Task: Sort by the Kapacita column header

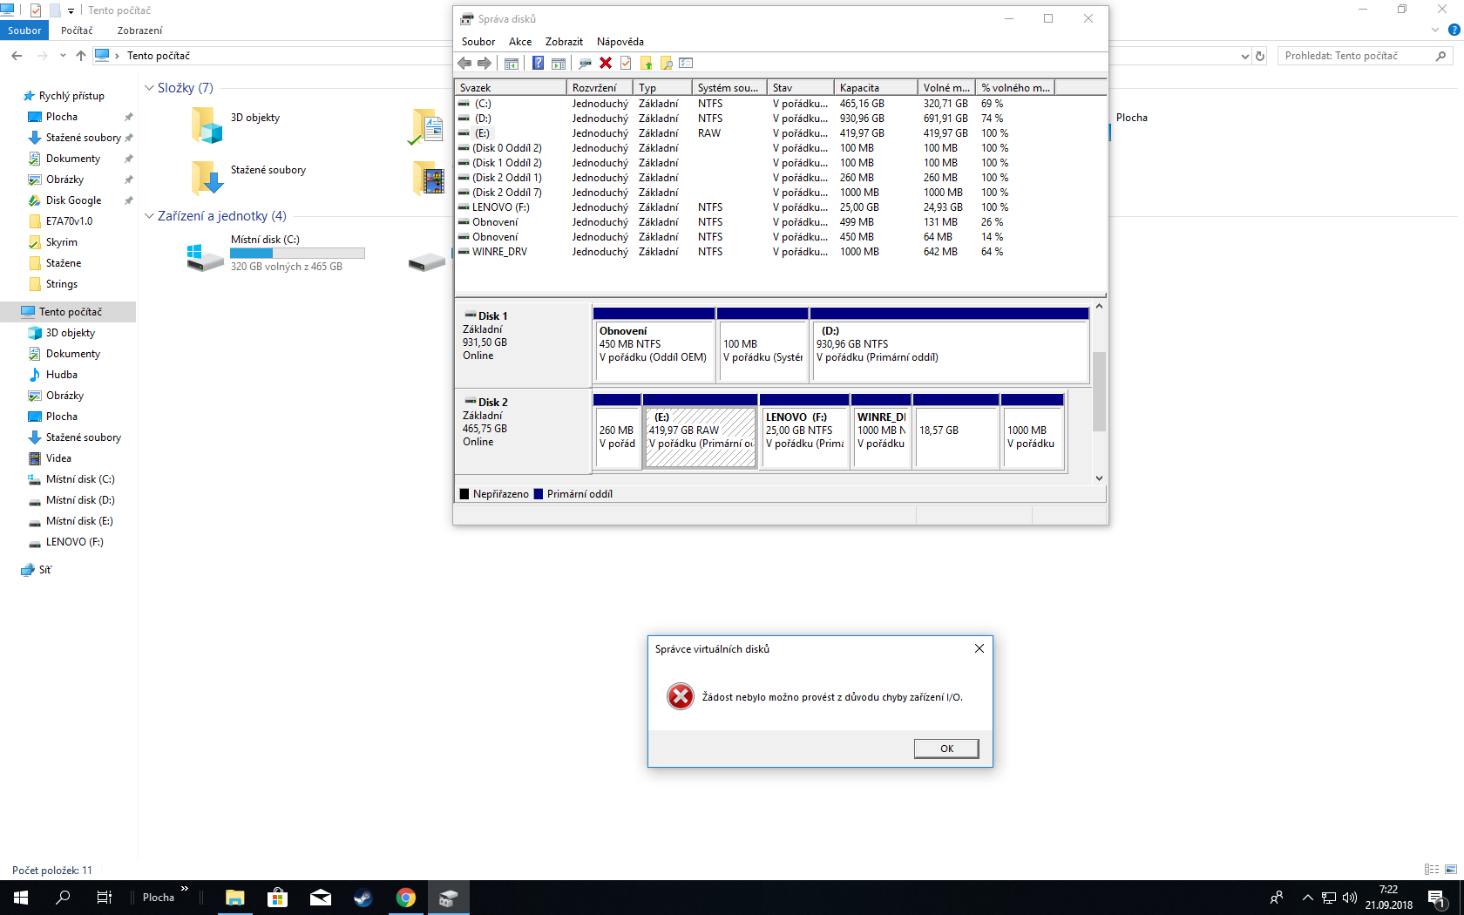Action: pos(876,87)
